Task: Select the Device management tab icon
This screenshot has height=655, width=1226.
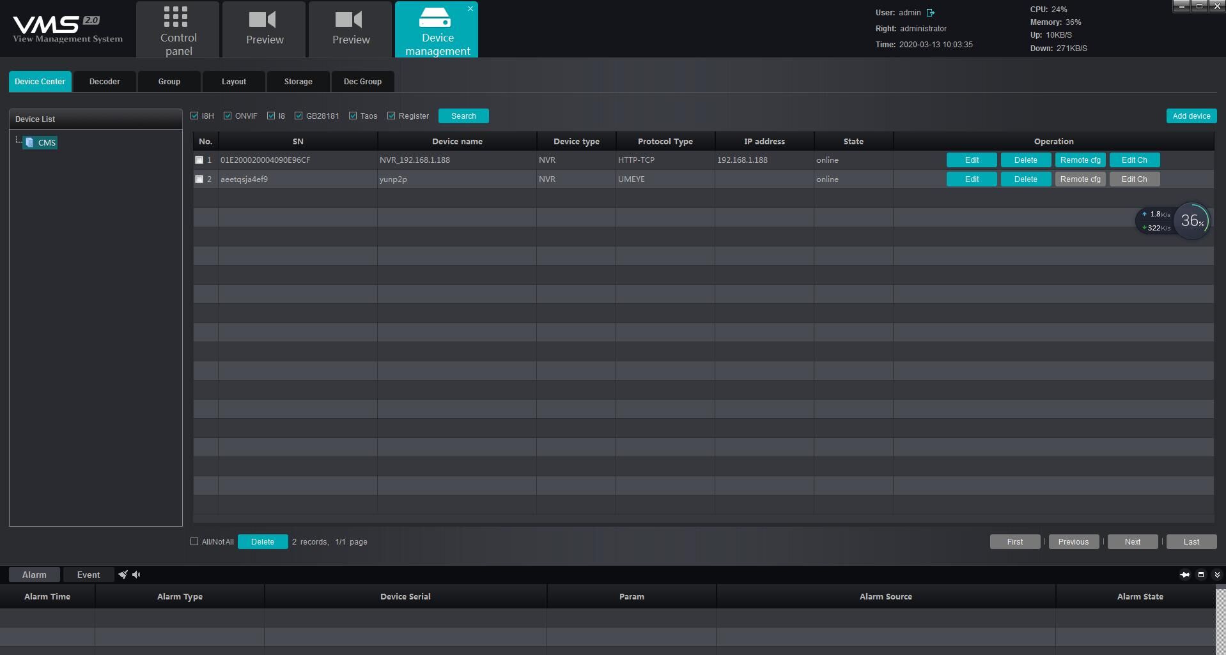Action: (435, 18)
